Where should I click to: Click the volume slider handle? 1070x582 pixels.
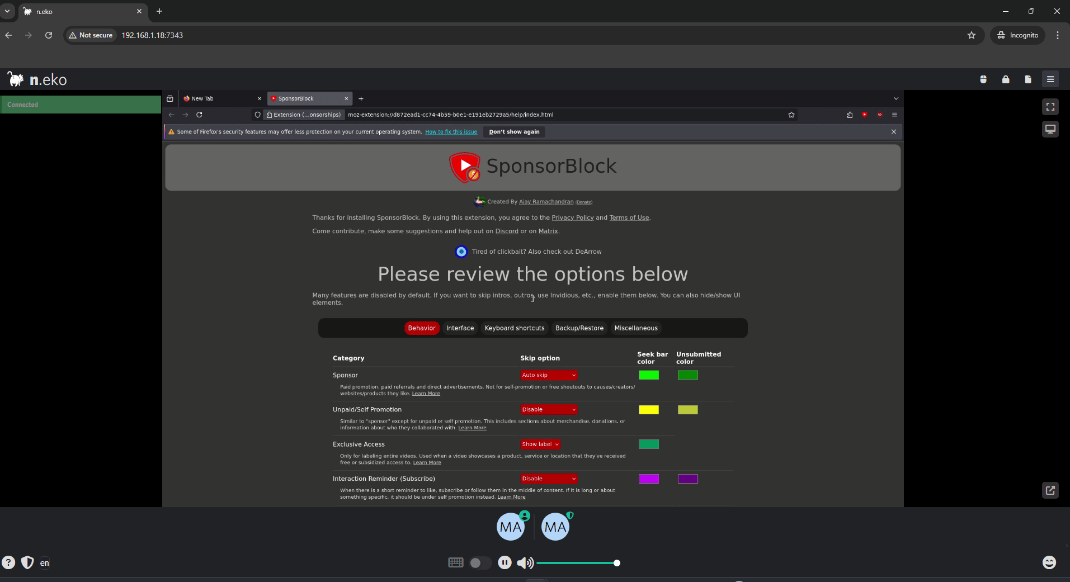pyautogui.click(x=616, y=563)
